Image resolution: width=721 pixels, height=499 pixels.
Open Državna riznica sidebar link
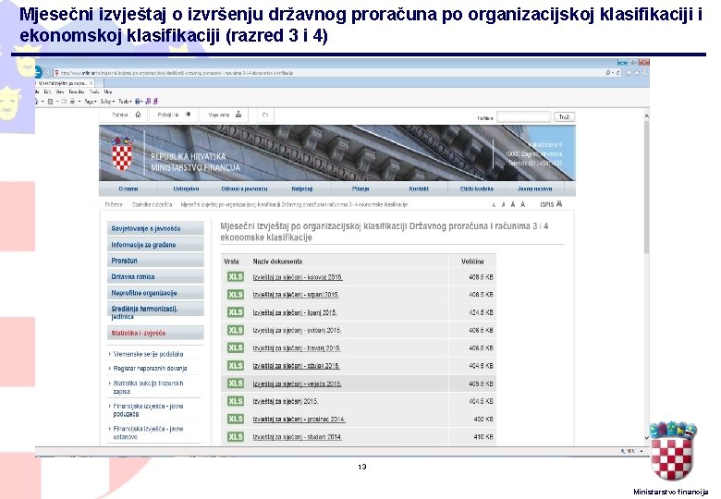pos(155,276)
